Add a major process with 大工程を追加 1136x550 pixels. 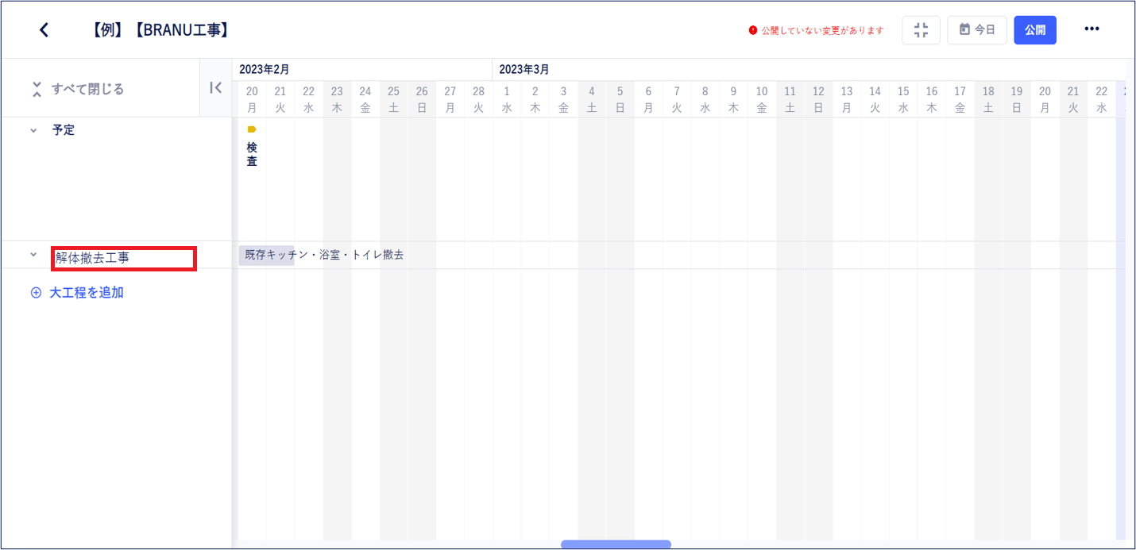coord(77,292)
